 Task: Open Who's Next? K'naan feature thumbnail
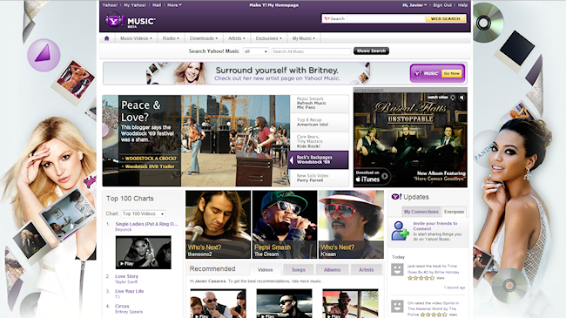click(351, 225)
